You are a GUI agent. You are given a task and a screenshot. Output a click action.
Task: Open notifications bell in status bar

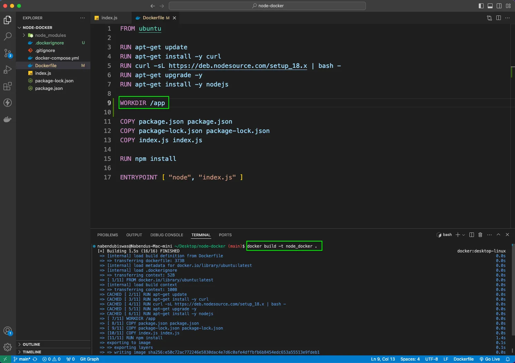[x=507, y=359]
